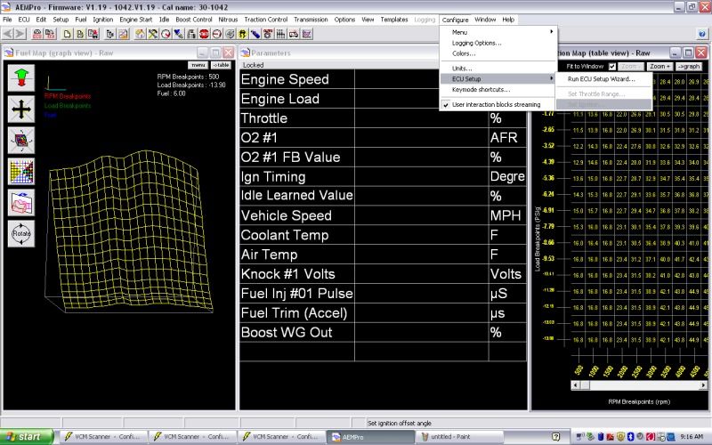Click the colored grid icon in Fuel Map

21,171
